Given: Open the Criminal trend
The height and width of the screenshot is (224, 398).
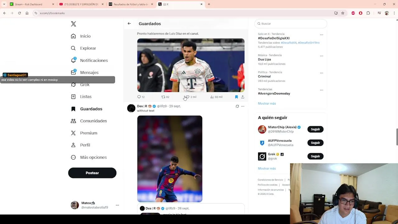Looking at the screenshot, I should tap(264, 77).
